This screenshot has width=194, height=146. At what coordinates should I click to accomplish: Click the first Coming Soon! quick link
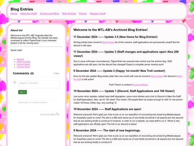click(x=23, y=64)
